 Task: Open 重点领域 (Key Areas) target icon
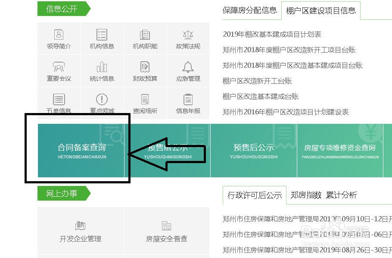pos(102,103)
